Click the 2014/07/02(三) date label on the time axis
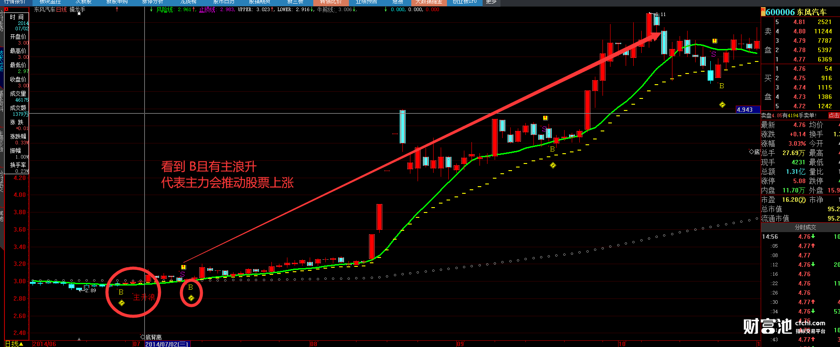 tap(168, 344)
